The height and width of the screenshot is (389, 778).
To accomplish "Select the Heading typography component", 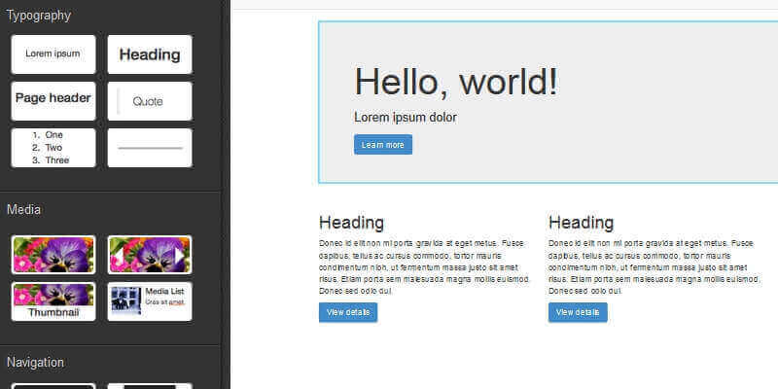I will click(x=150, y=54).
